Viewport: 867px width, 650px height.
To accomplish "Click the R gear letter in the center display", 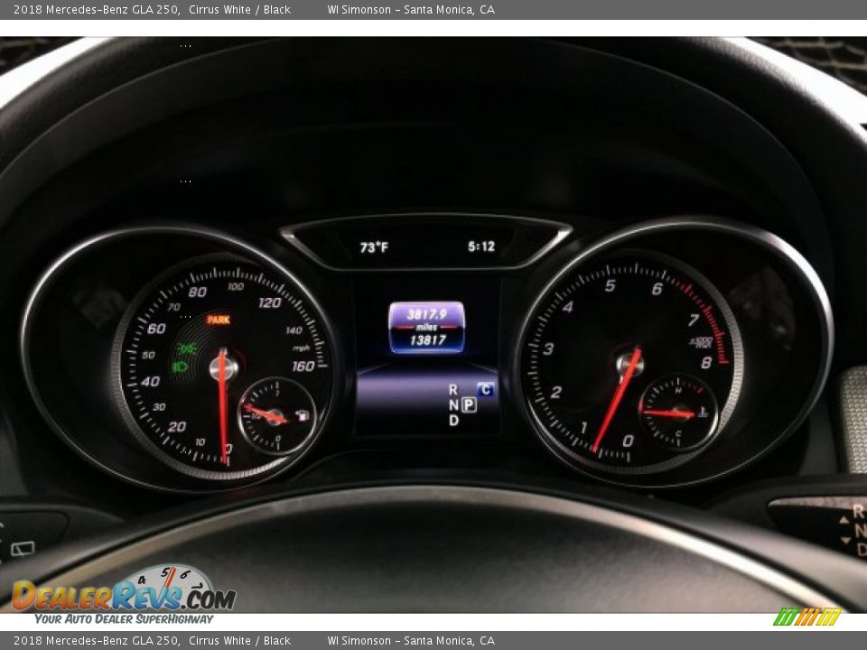I will (452, 389).
